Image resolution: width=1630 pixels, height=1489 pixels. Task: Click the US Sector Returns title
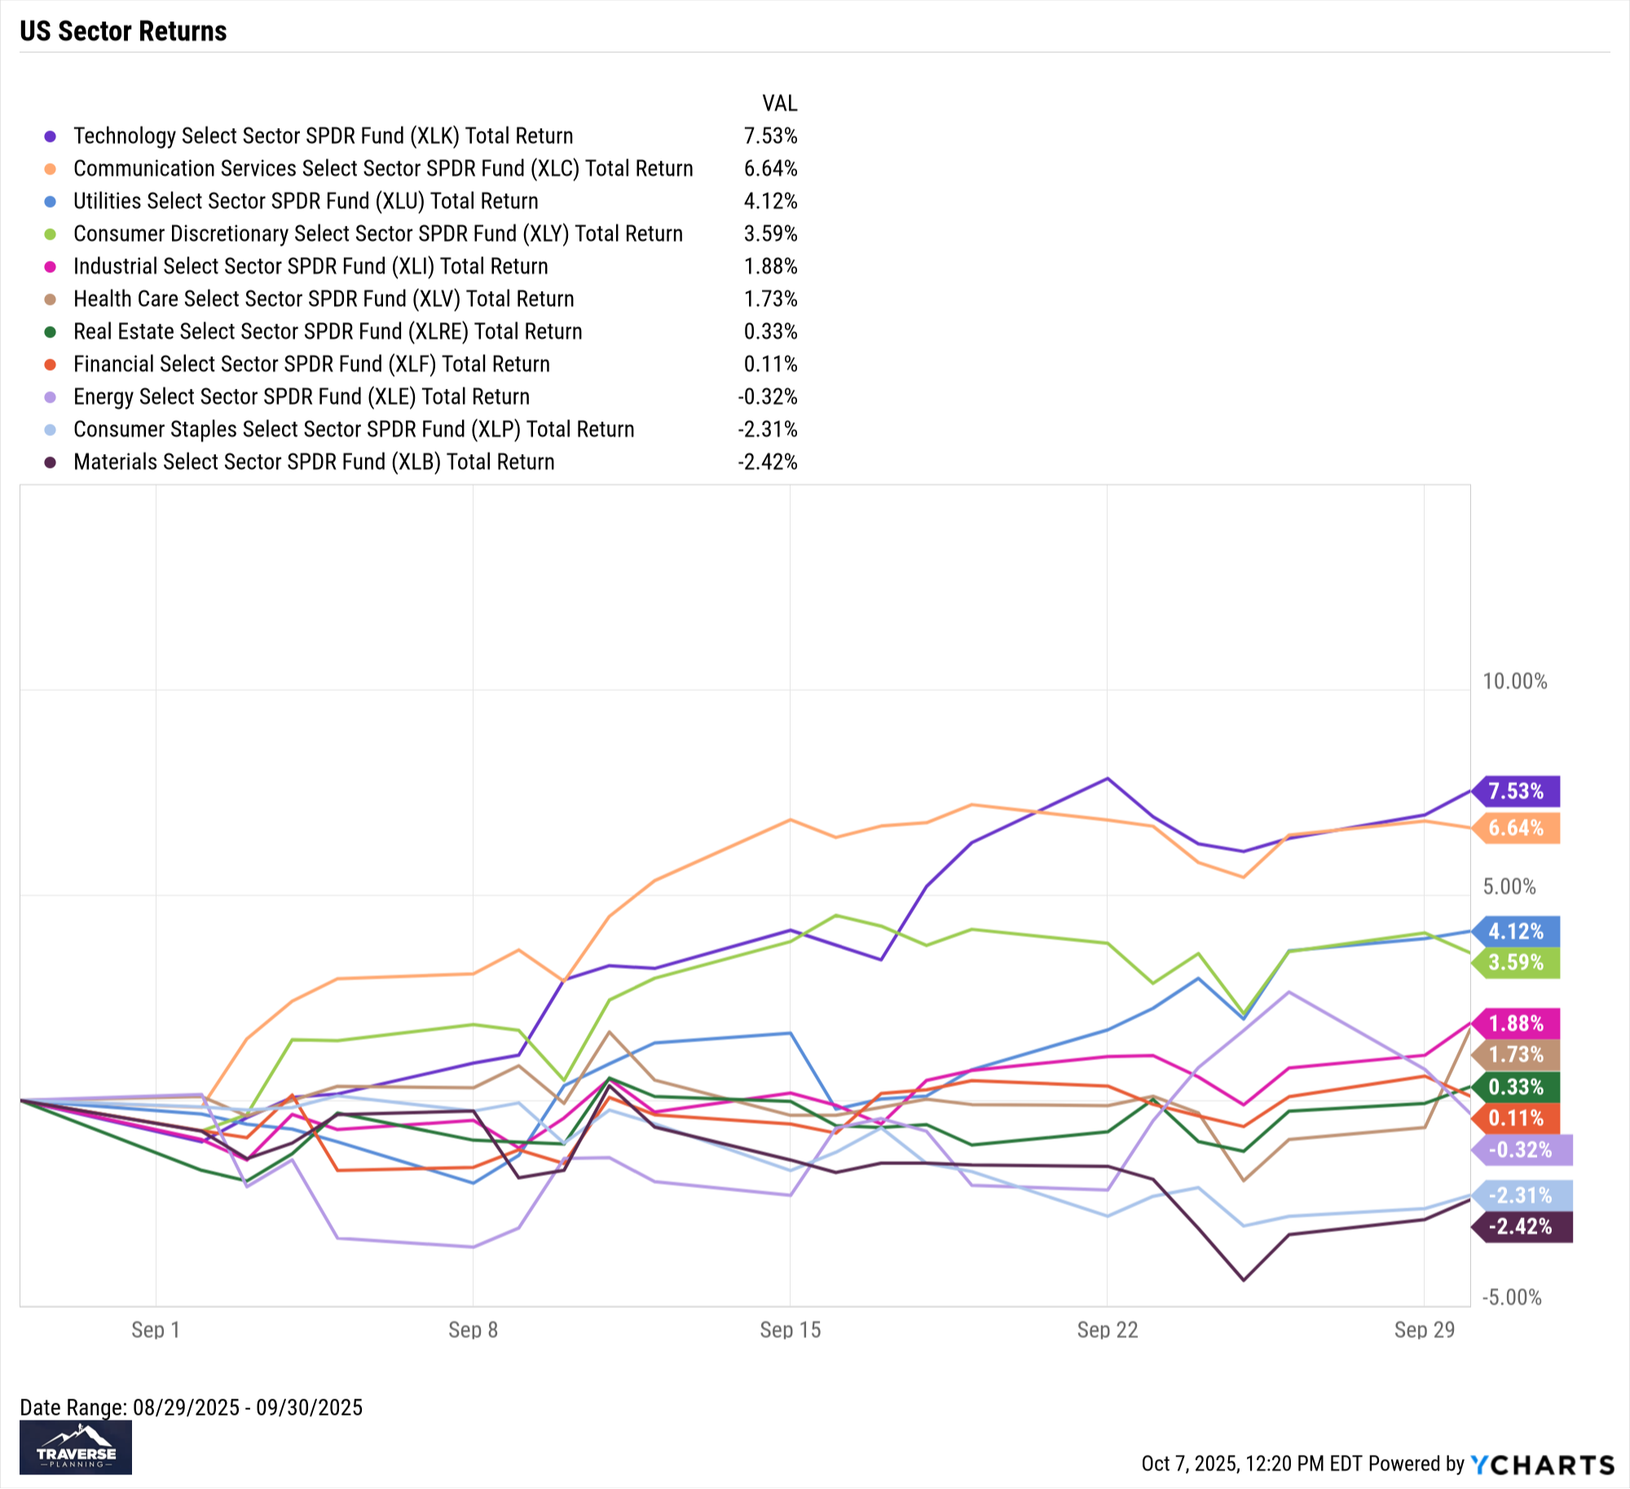(x=123, y=31)
